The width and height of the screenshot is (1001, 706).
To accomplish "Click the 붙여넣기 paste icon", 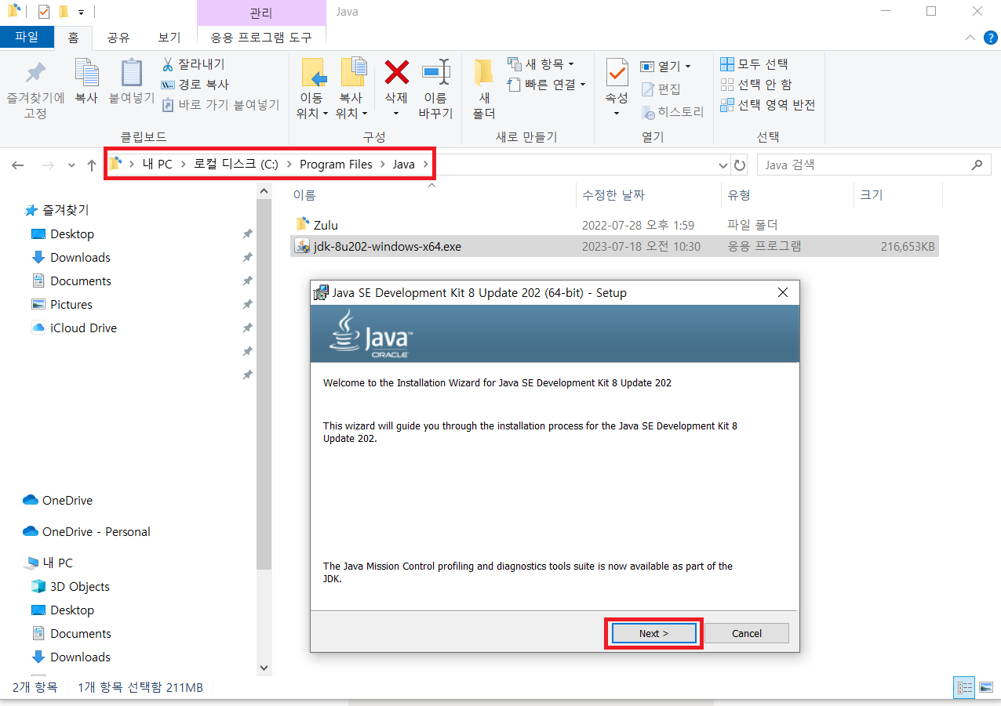I will [x=131, y=72].
